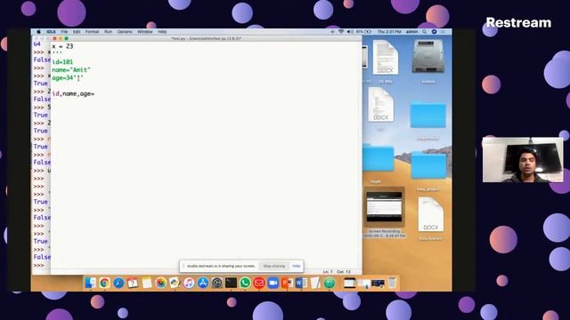
Task: Click the Ln/Col indicator in status bar
Action: 337,271
